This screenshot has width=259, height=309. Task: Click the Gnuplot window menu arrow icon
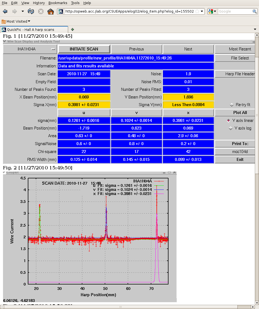click(4, 172)
